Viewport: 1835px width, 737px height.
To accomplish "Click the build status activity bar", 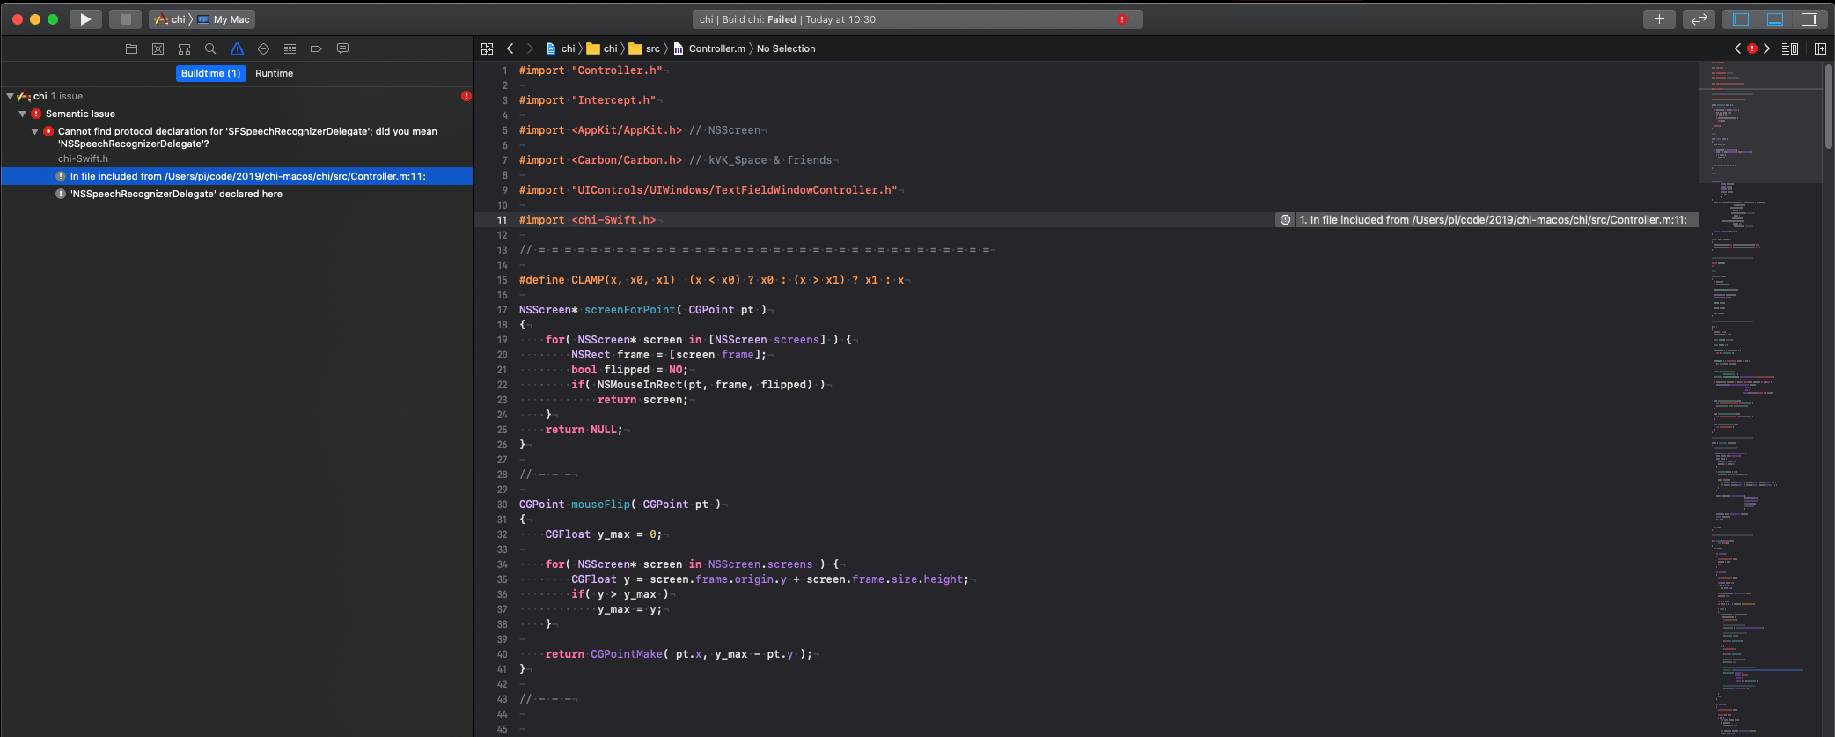I will coord(917,19).
